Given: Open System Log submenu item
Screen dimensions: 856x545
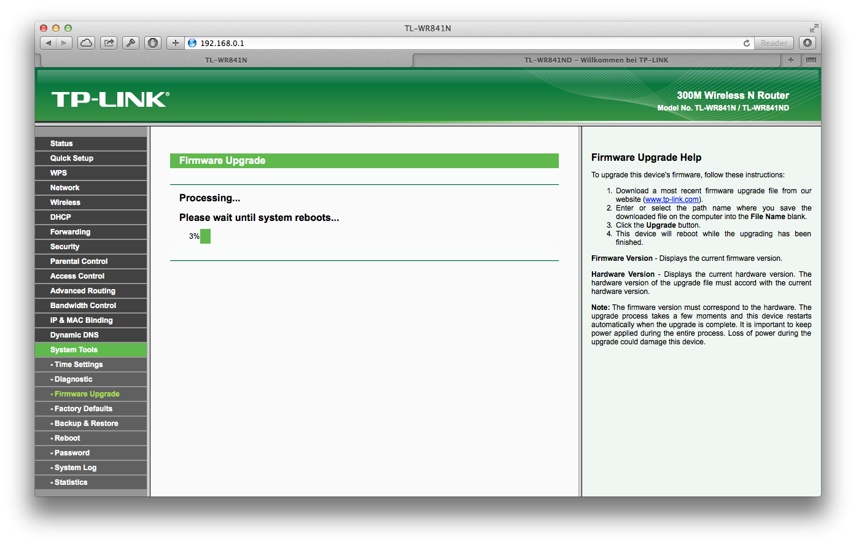Looking at the screenshot, I should pos(91,468).
